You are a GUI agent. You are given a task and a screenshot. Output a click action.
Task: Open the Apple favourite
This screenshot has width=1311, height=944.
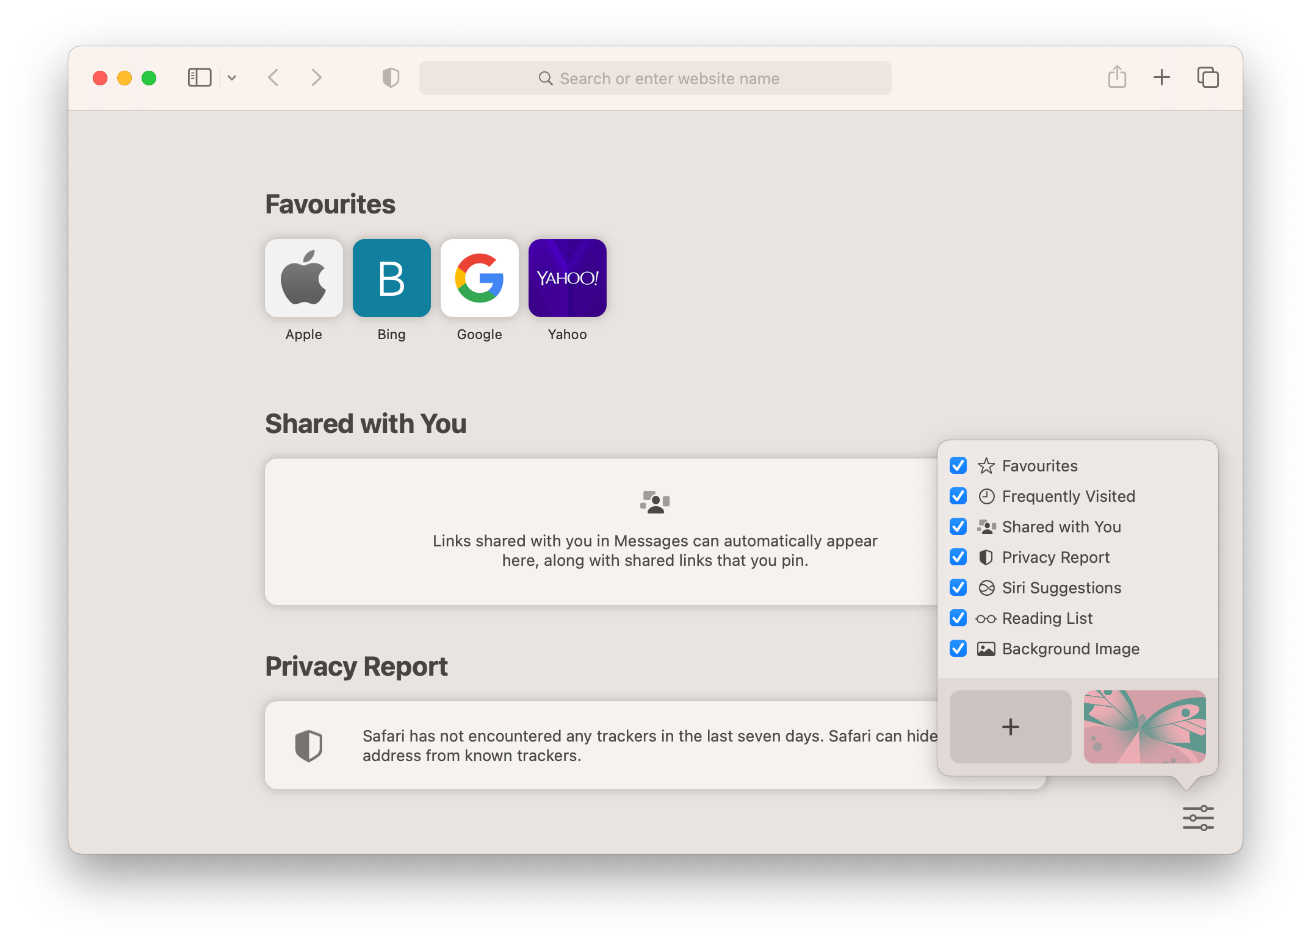pyautogui.click(x=304, y=278)
